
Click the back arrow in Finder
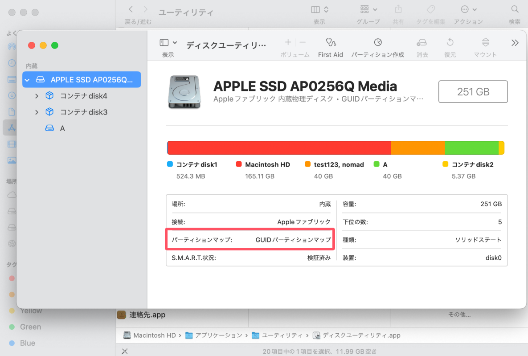[130, 9]
